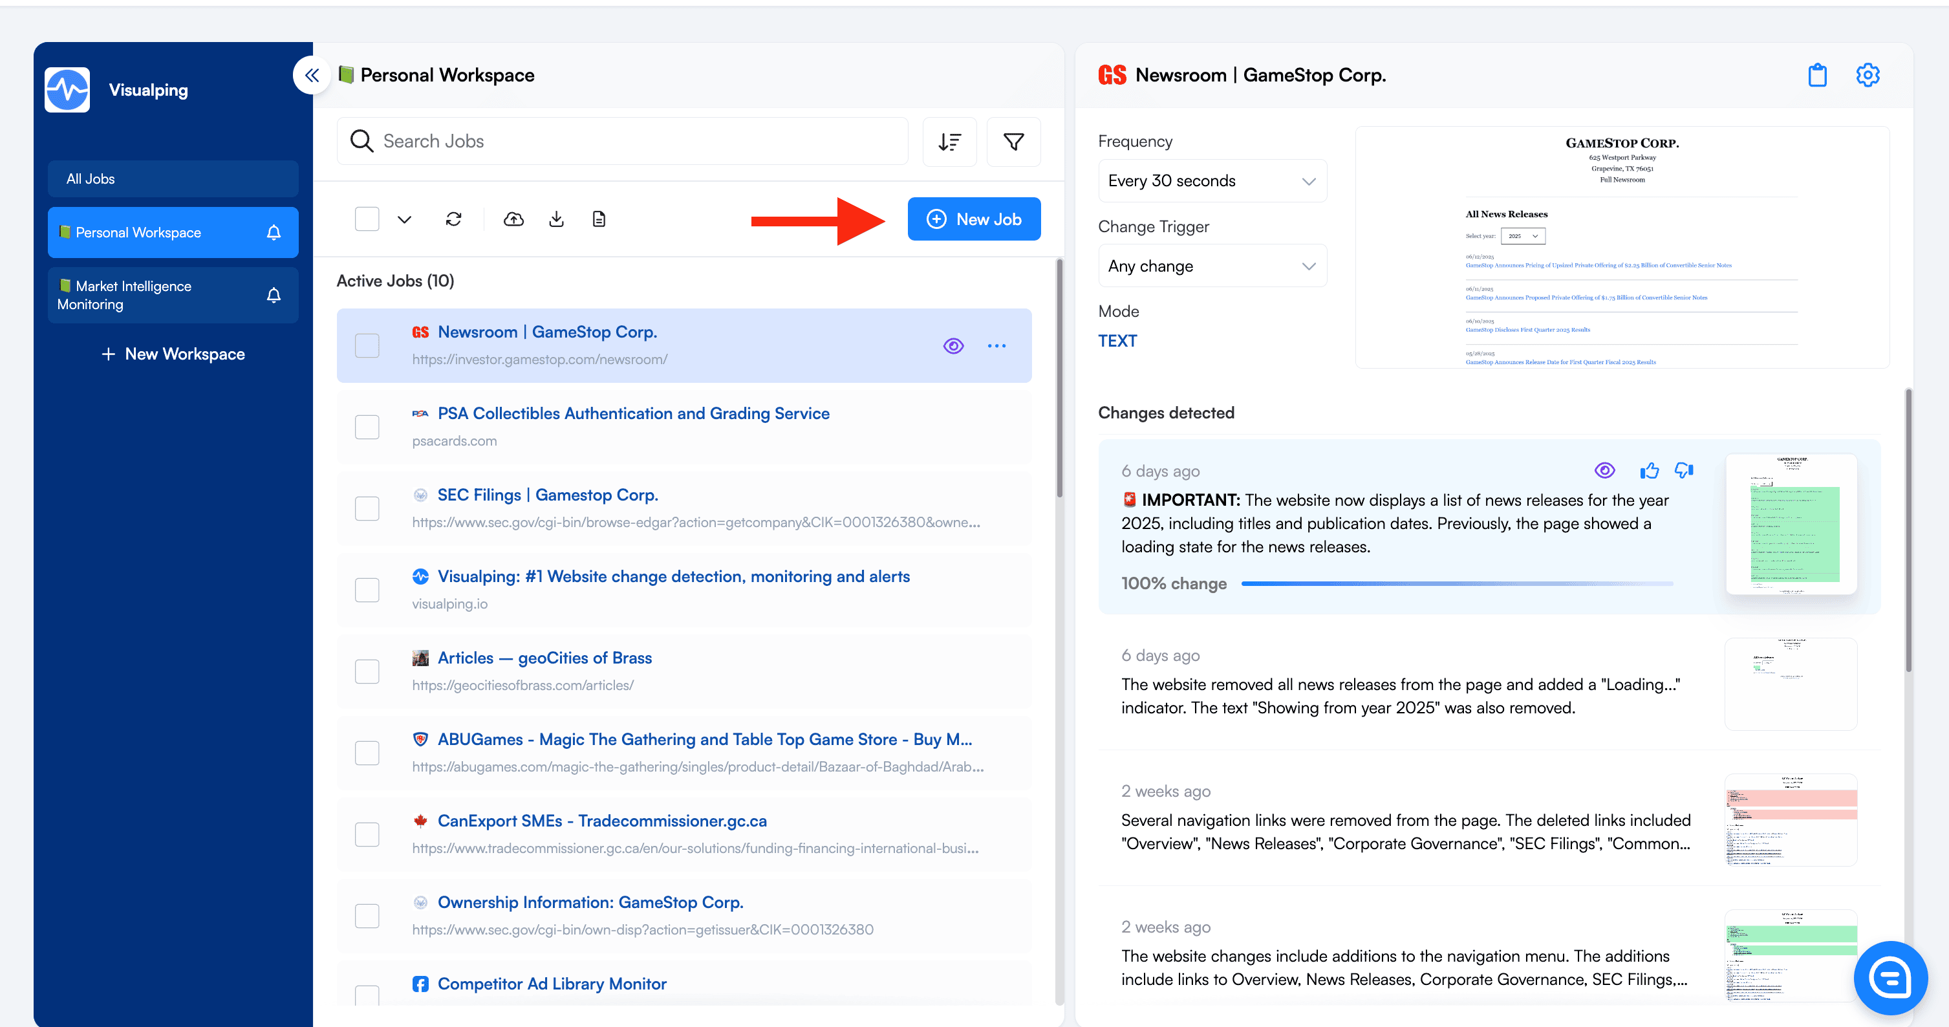Open the Change Trigger Any change dropdown
This screenshot has height=1027, width=1949.
tap(1212, 266)
